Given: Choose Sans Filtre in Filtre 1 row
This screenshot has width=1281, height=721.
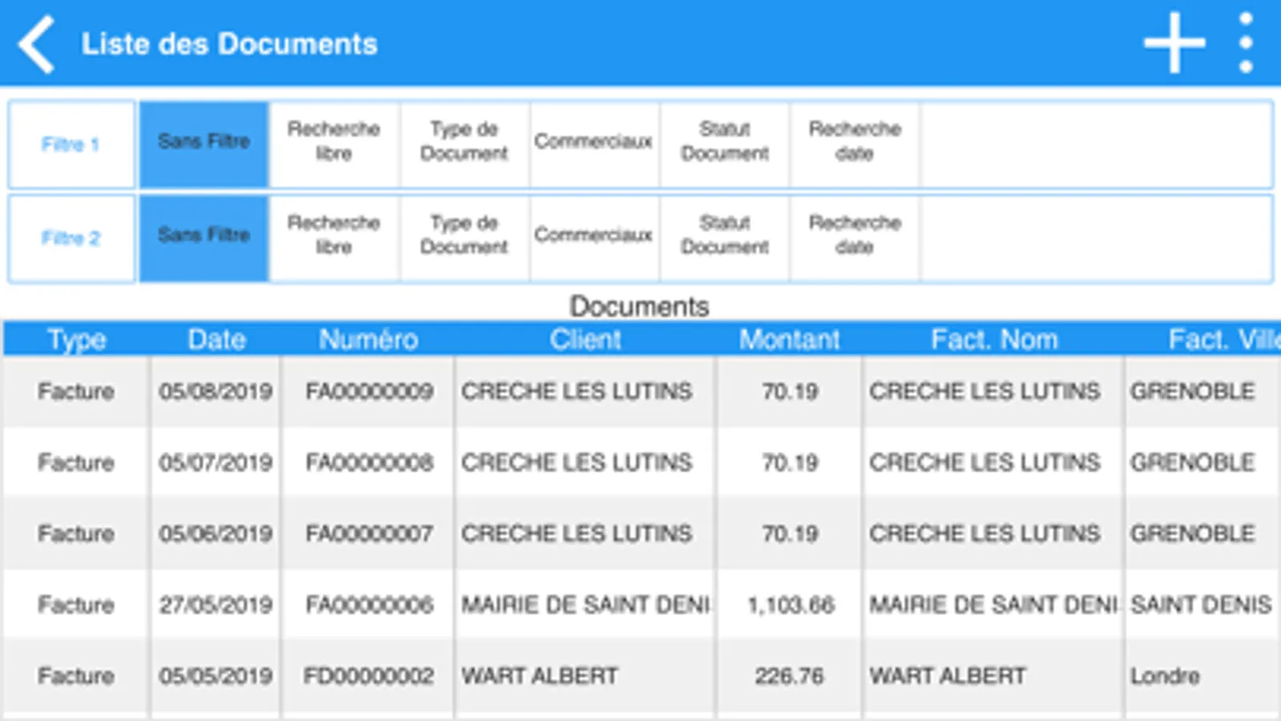Looking at the screenshot, I should (x=203, y=144).
